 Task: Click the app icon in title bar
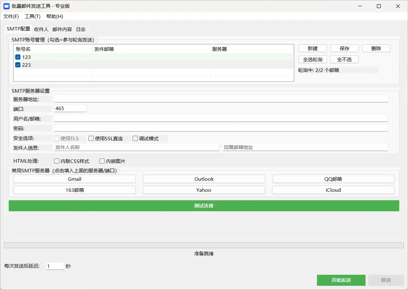pos(6,6)
